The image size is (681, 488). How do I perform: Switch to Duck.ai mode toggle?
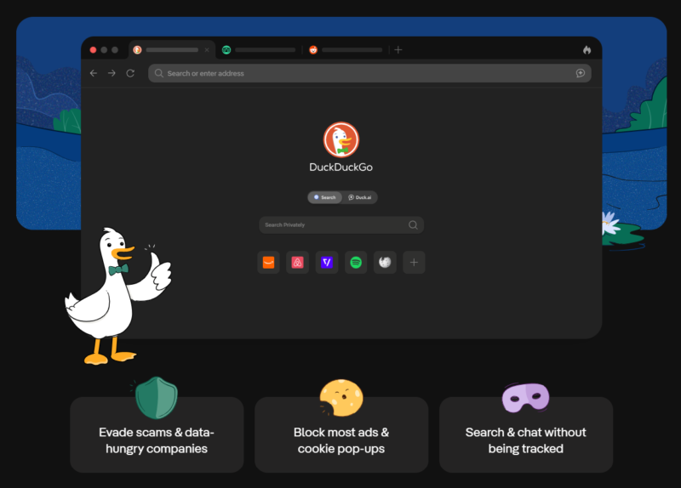click(x=360, y=197)
